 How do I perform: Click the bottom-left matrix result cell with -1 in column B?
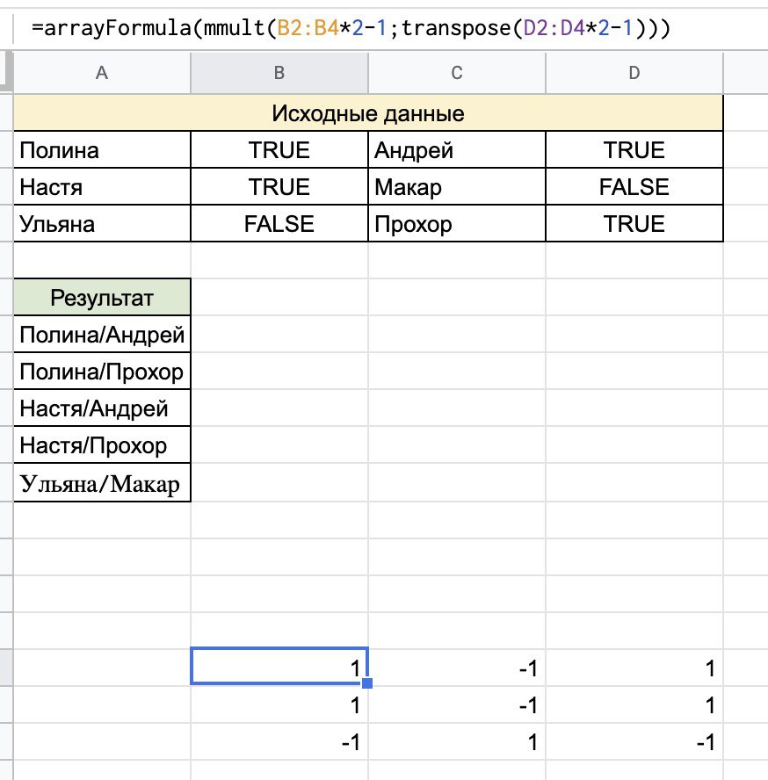[x=279, y=741]
